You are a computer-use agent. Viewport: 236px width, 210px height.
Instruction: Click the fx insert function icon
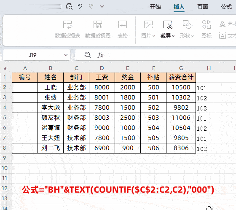point(100,55)
